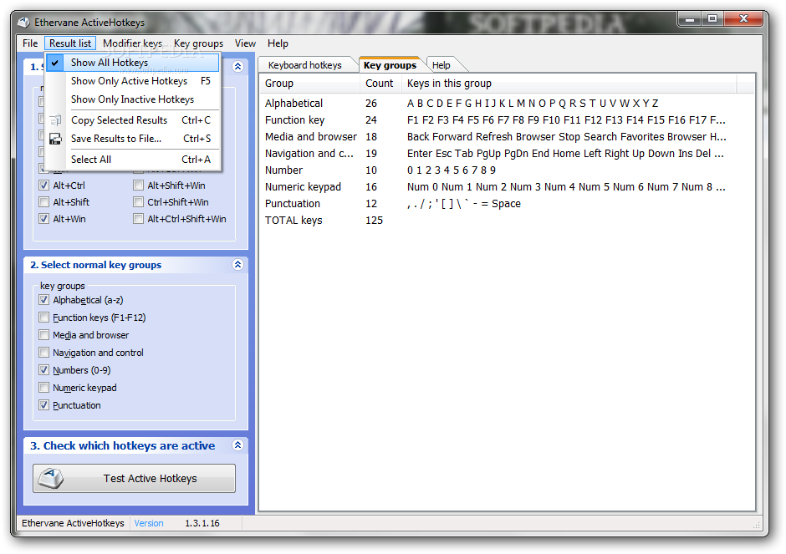Image resolution: width=786 pixels, height=554 pixels.
Task: Select the Number group row
Action: point(506,170)
